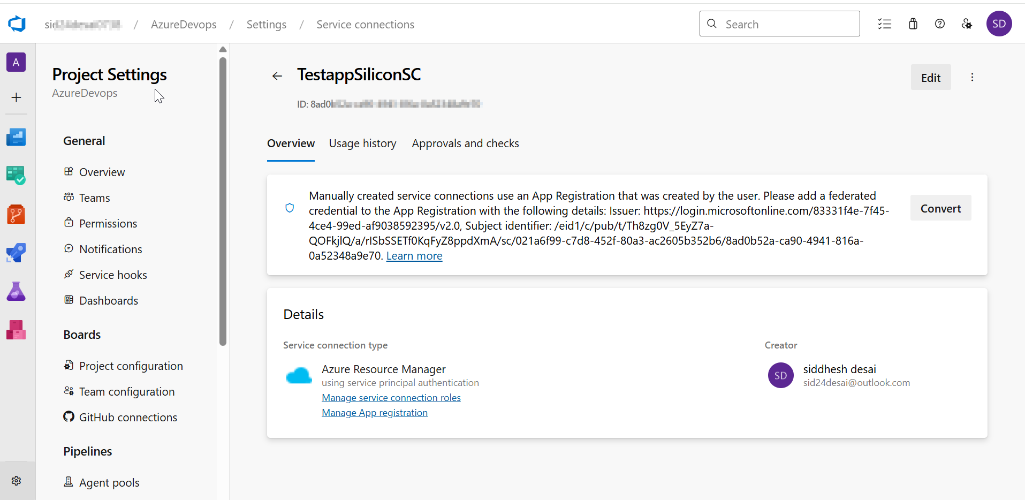Click the Project Settings heading
Image resolution: width=1025 pixels, height=500 pixels.
[x=109, y=75]
